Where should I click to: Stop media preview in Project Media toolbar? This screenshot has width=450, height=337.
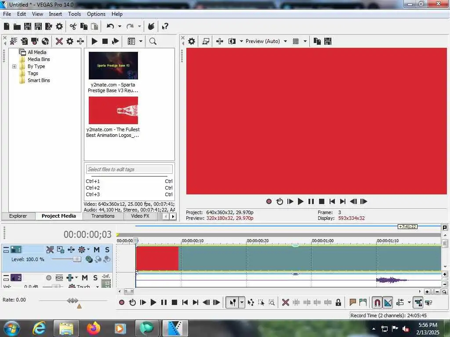[x=105, y=41]
